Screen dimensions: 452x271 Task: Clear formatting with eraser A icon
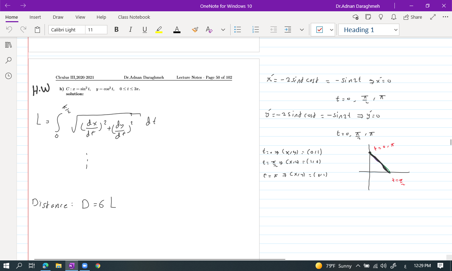[209, 30]
